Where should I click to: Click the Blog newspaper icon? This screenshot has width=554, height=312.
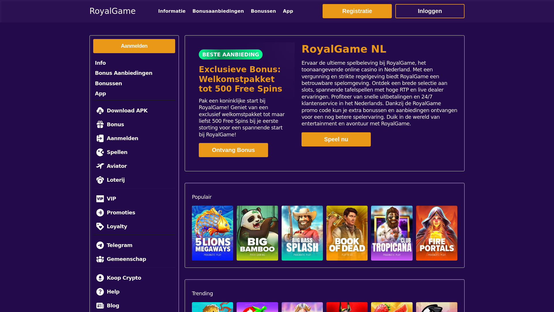tap(100, 306)
